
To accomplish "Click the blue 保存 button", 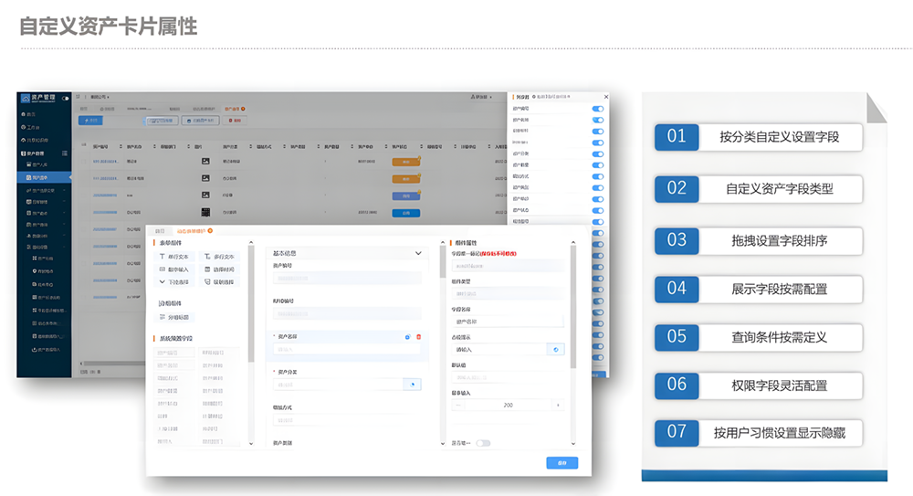I will pos(561,463).
